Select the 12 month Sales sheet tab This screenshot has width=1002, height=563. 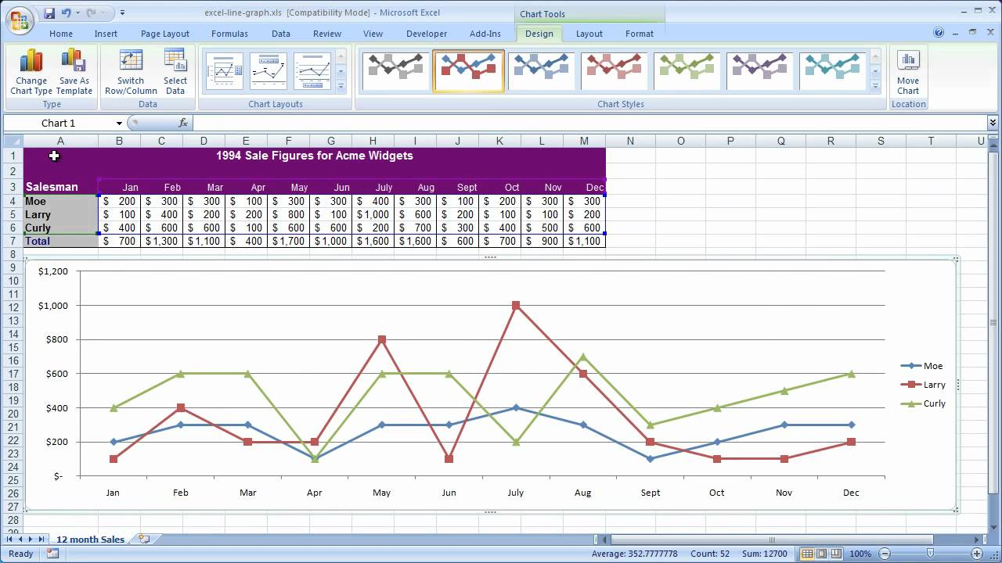tap(89, 539)
